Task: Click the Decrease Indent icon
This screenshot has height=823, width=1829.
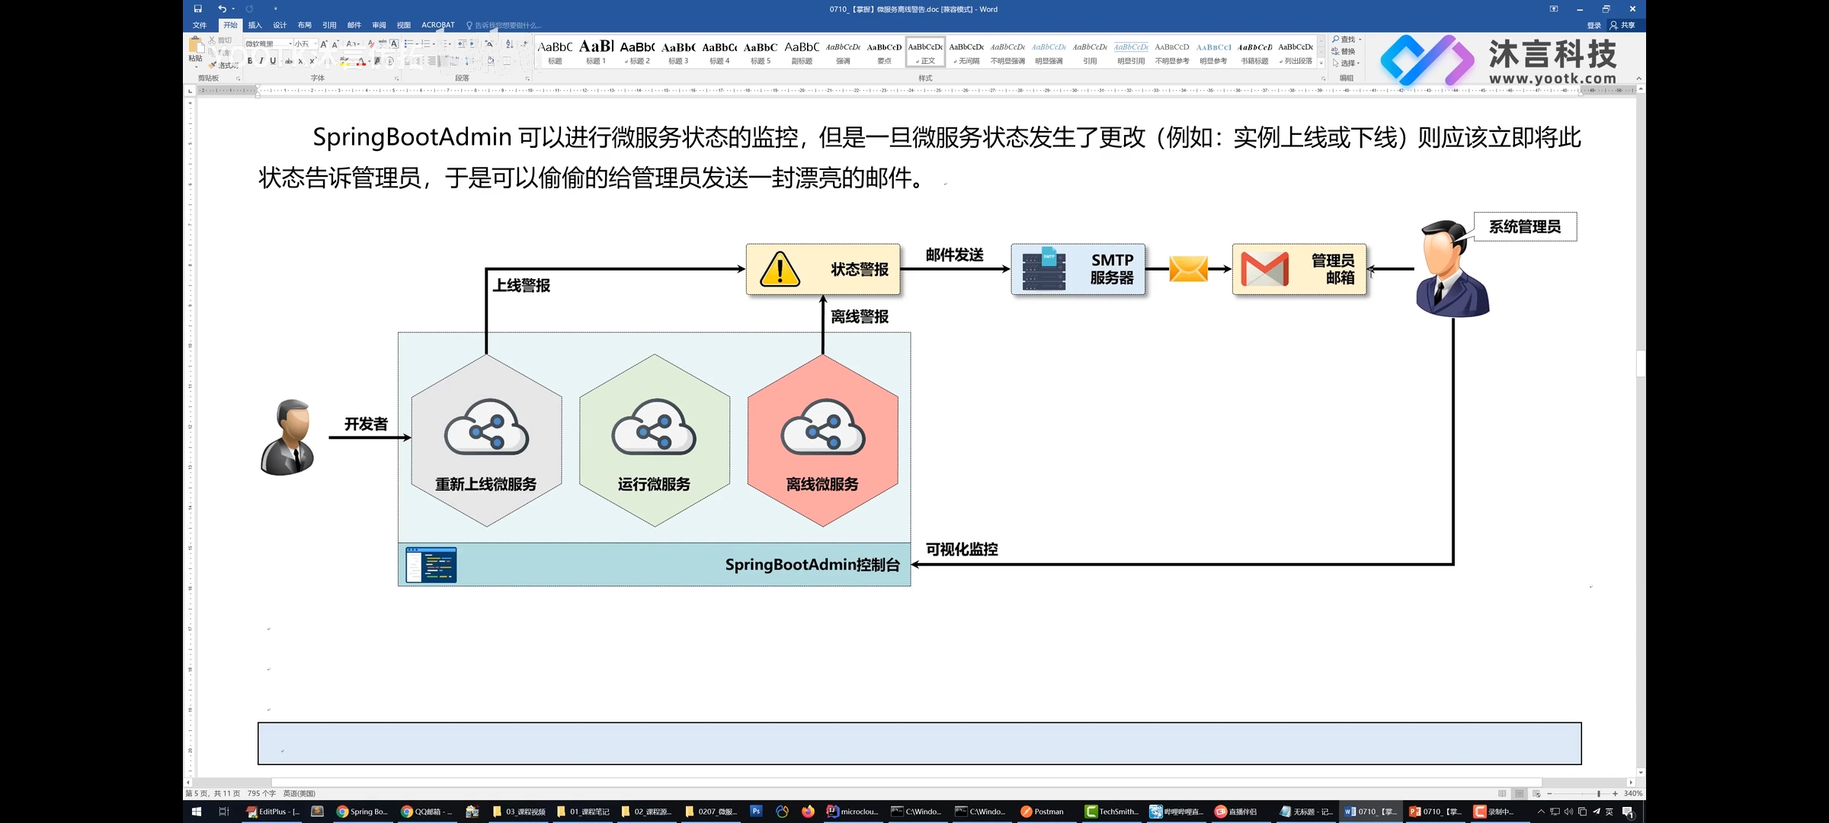Action: [461, 44]
